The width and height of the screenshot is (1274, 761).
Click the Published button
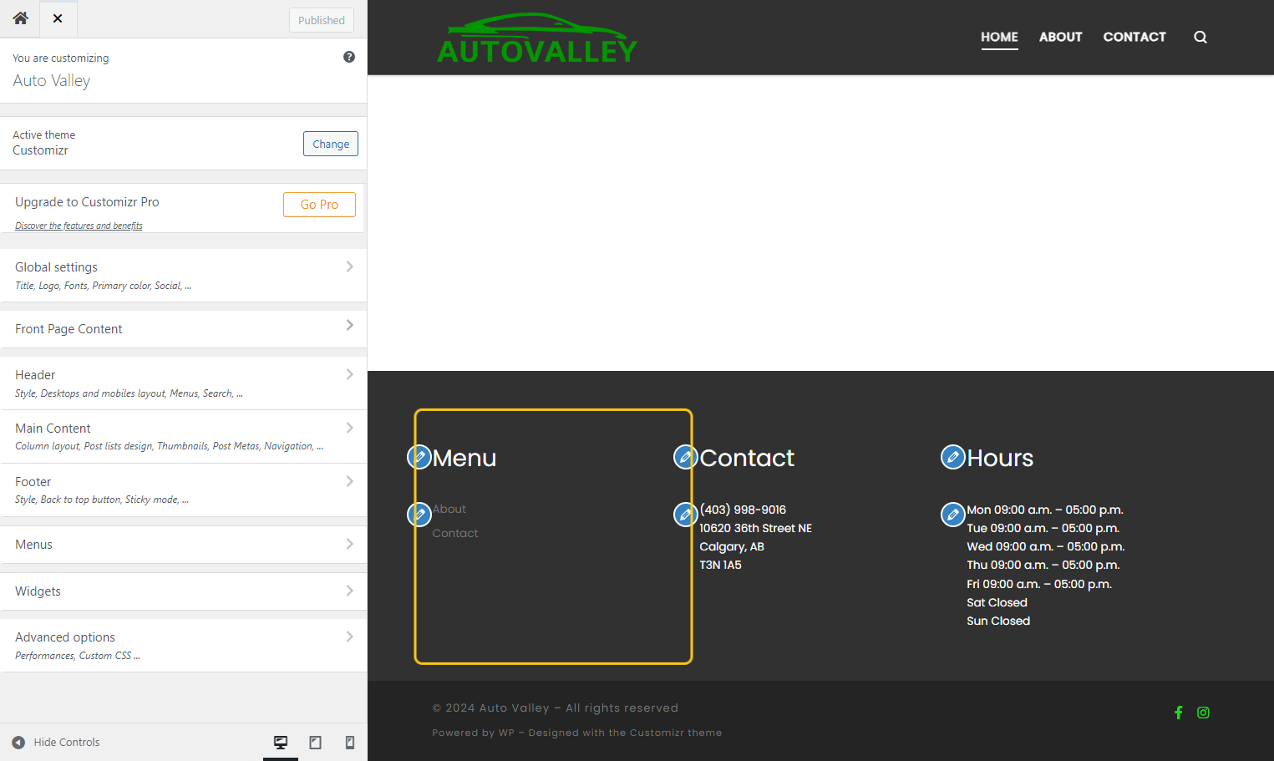click(322, 20)
